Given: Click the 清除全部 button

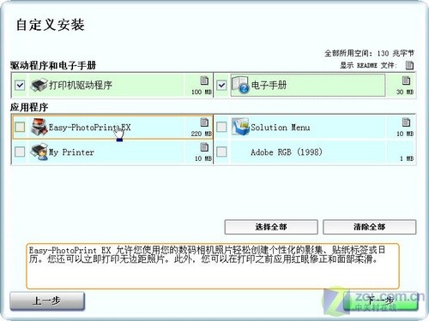Looking at the screenshot, I should pyautogui.click(x=370, y=227).
